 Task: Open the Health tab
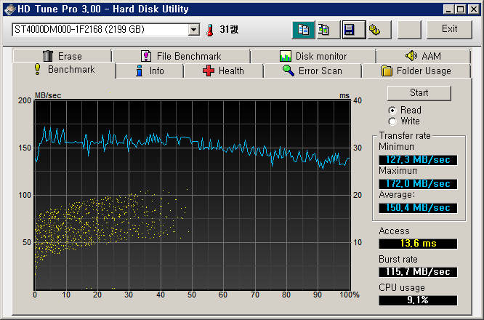click(224, 71)
